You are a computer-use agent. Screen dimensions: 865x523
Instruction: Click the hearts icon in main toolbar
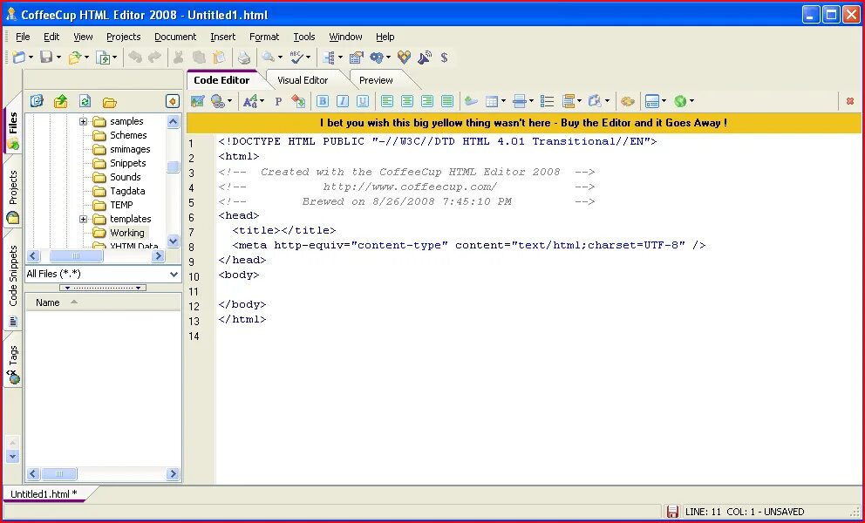click(x=405, y=57)
